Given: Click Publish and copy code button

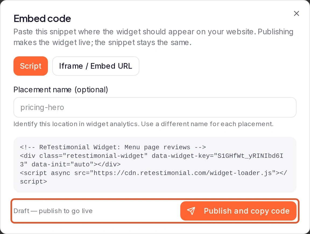Looking at the screenshot, I should (x=238, y=211).
